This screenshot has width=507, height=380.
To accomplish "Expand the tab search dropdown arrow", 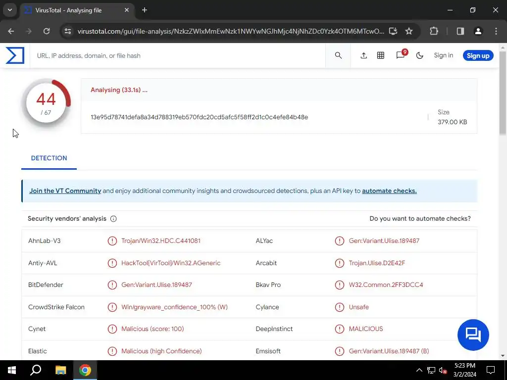I will 10,10.
